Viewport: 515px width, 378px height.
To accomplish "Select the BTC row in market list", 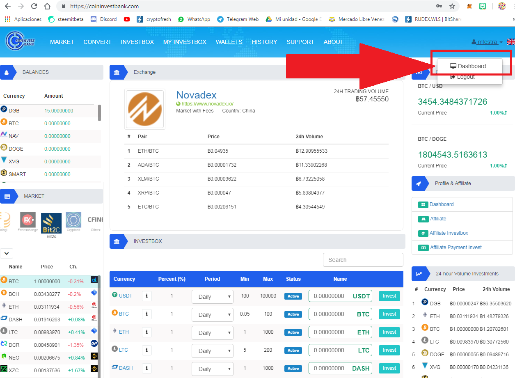I will click(49, 282).
